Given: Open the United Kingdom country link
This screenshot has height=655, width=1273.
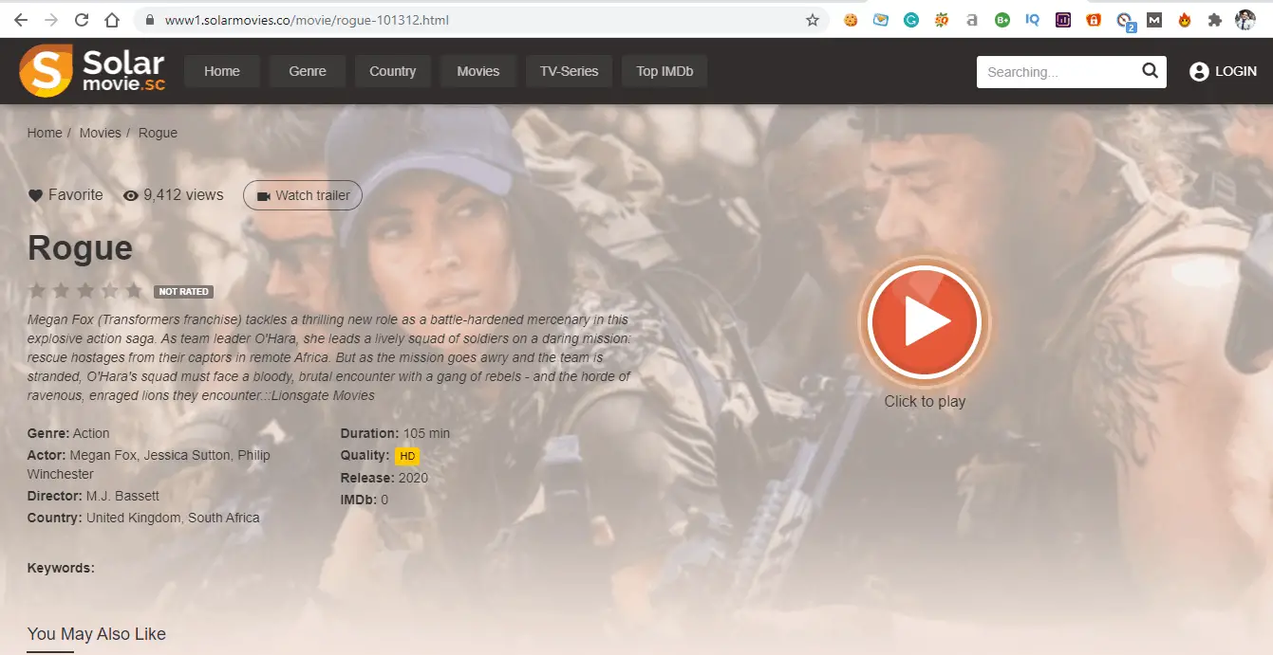Looking at the screenshot, I should 133,518.
